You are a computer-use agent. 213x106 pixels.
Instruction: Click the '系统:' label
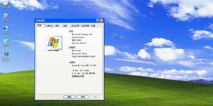point(71,31)
